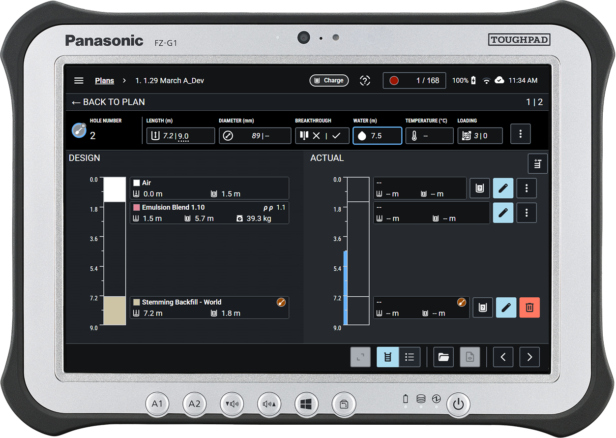Select the Emulsion Blend 1.10 design row
This screenshot has width=616, height=438.
click(x=209, y=213)
